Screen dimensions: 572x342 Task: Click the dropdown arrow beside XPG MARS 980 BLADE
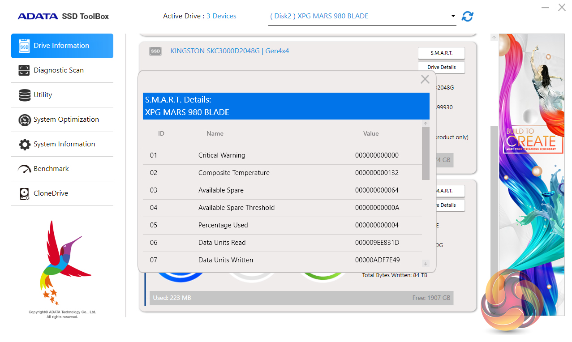(x=453, y=16)
